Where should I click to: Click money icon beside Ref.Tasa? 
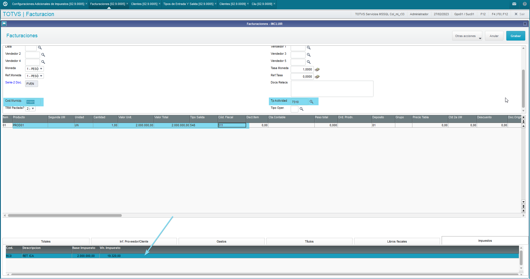[317, 77]
